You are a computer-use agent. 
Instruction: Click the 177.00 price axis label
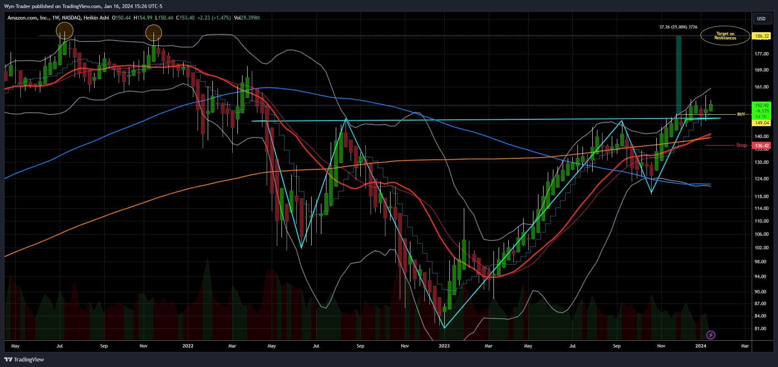762,54
